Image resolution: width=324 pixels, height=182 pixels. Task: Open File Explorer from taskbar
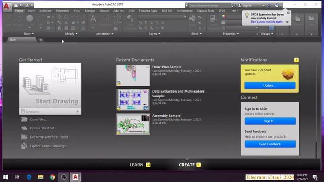(x=40, y=177)
